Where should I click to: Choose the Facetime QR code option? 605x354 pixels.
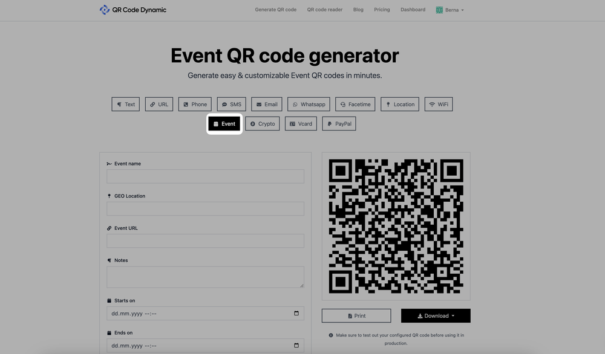[x=355, y=103]
